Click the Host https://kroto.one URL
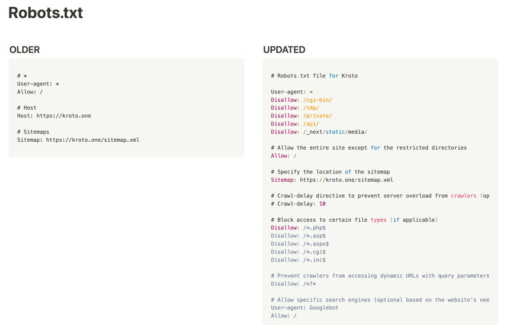 click(64, 116)
